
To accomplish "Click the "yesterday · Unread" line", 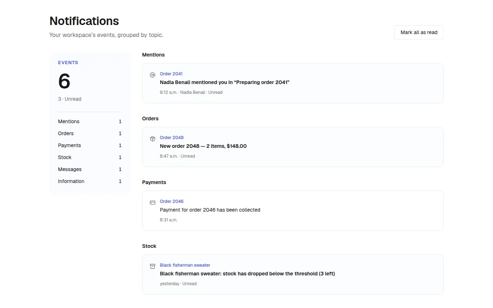I will coord(178,284).
